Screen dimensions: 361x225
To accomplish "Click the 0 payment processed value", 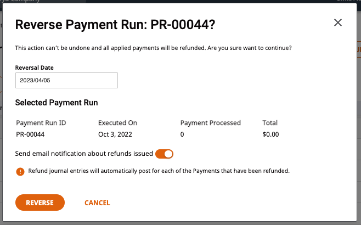I will 182,134.
